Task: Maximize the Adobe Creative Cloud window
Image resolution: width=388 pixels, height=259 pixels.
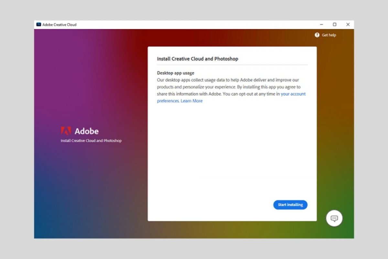Action: click(335, 25)
